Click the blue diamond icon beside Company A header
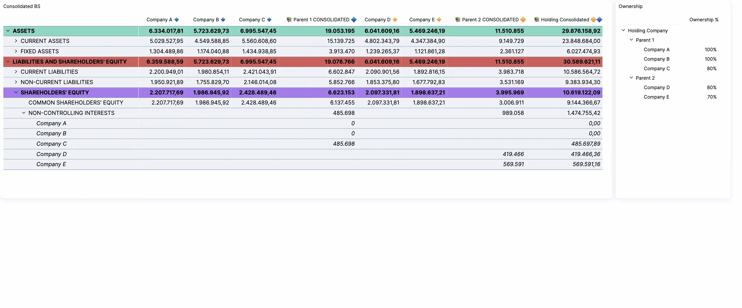742x308 pixels. point(177,20)
